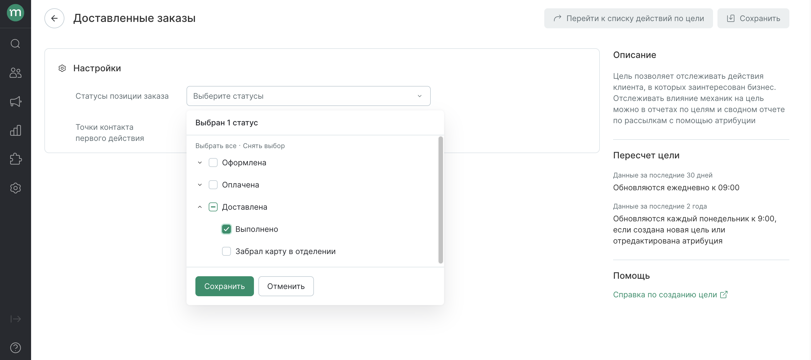Viewport: 811px width, 360px height.
Task: Open the search icon in sidebar
Action: (16, 44)
